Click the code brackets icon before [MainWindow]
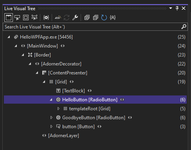Viewport: 191px width, 150px height. (x=23, y=46)
